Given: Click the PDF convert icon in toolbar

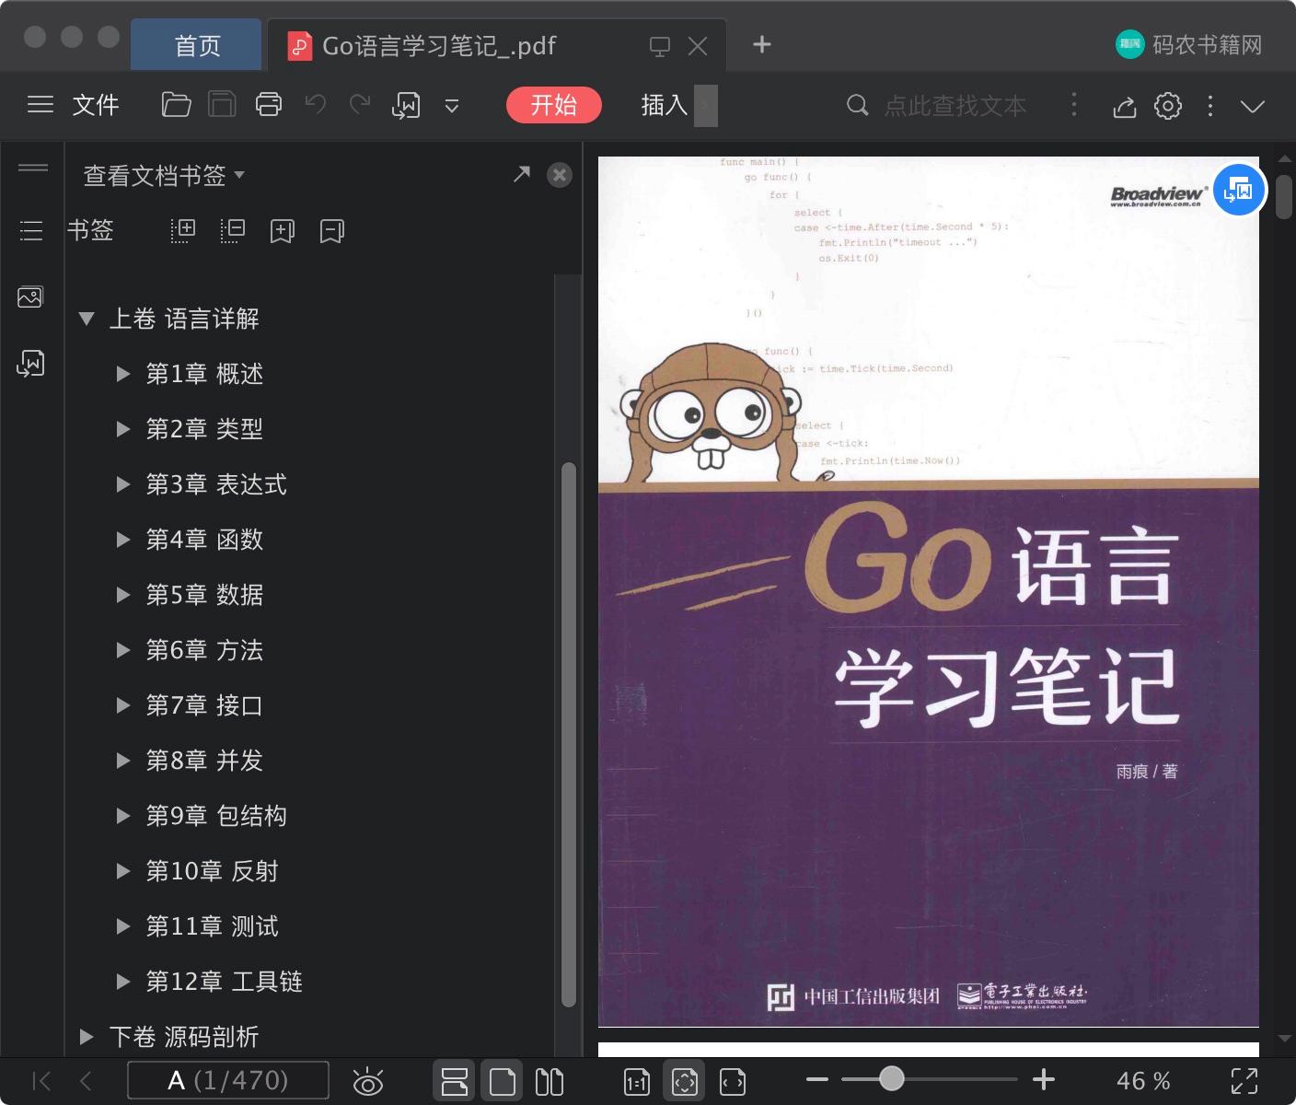Looking at the screenshot, I should (x=406, y=106).
